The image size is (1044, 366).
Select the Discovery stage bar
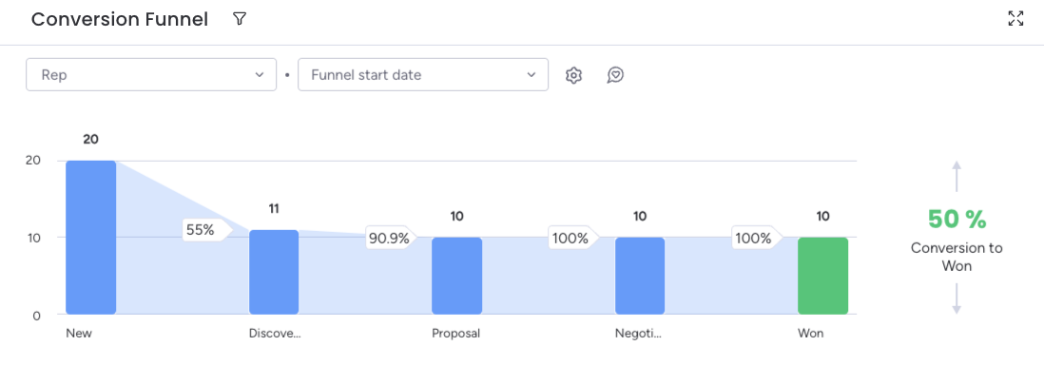click(274, 272)
